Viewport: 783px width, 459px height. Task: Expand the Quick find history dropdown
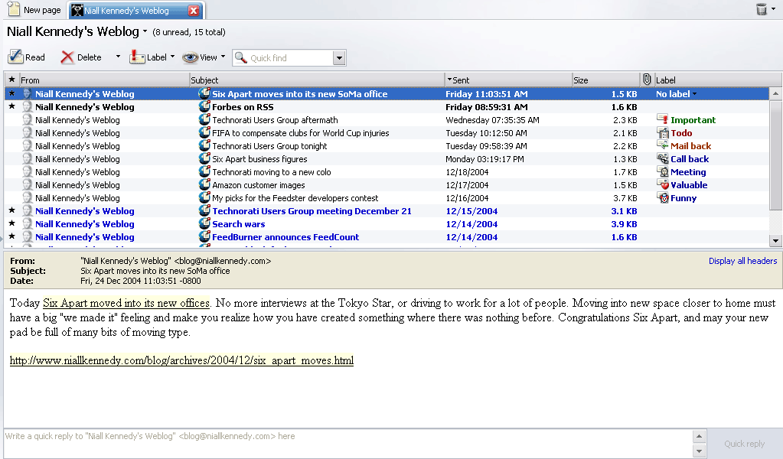[x=339, y=58]
